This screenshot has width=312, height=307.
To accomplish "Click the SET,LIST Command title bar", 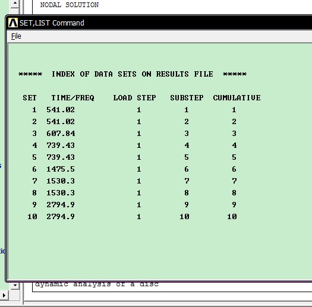I will click(x=159, y=23).
